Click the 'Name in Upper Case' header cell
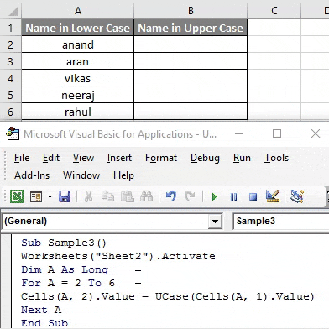This screenshot has width=329, height=329. pyautogui.click(x=191, y=28)
